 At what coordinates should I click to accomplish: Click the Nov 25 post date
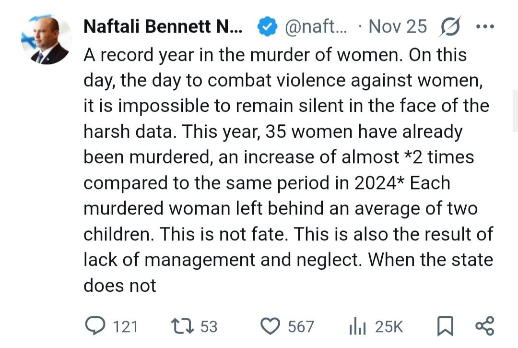coord(397,26)
